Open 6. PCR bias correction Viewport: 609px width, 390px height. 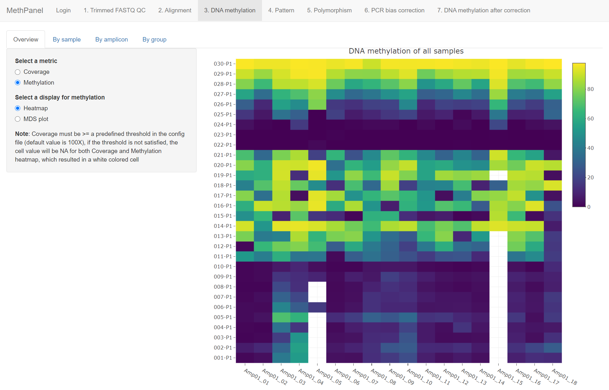click(x=394, y=10)
